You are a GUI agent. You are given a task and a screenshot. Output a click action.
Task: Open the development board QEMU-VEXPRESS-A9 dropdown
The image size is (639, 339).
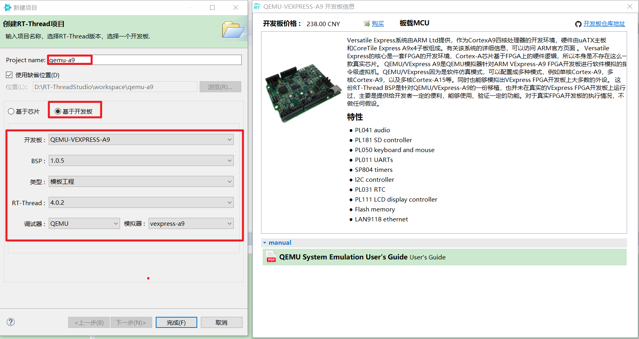(x=141, y=140)
